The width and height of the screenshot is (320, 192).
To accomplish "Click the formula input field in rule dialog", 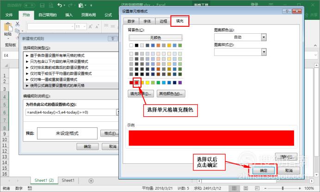I will coord(71,112).
